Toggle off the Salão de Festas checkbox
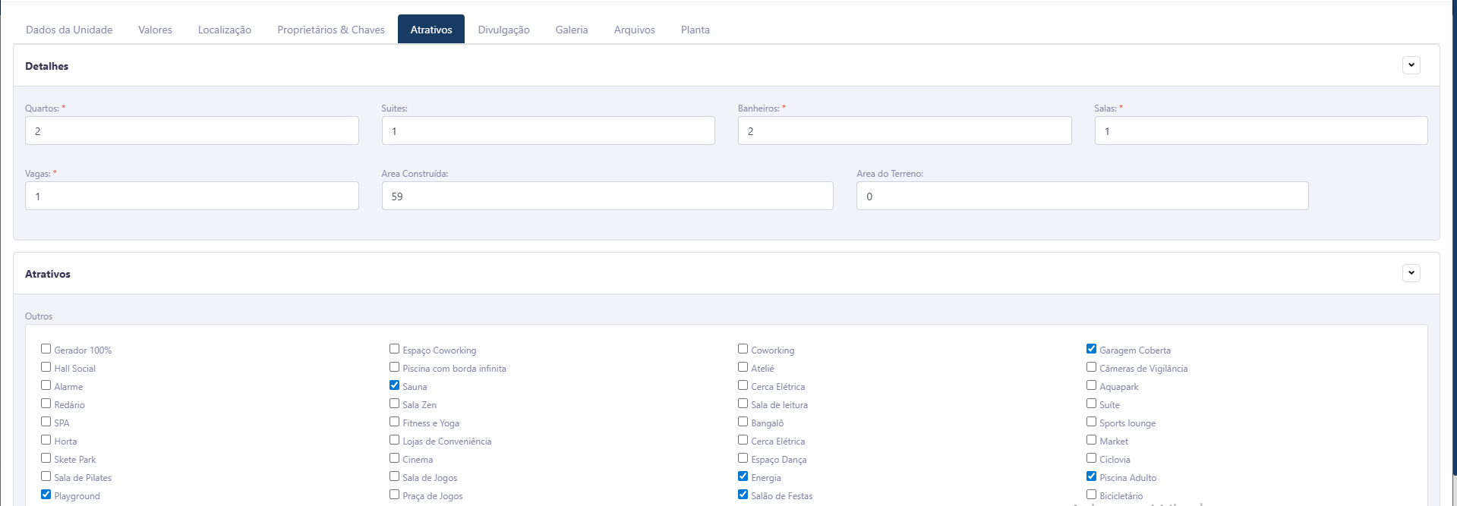This screenshot has height=506, width=1457. click(743, 495)
